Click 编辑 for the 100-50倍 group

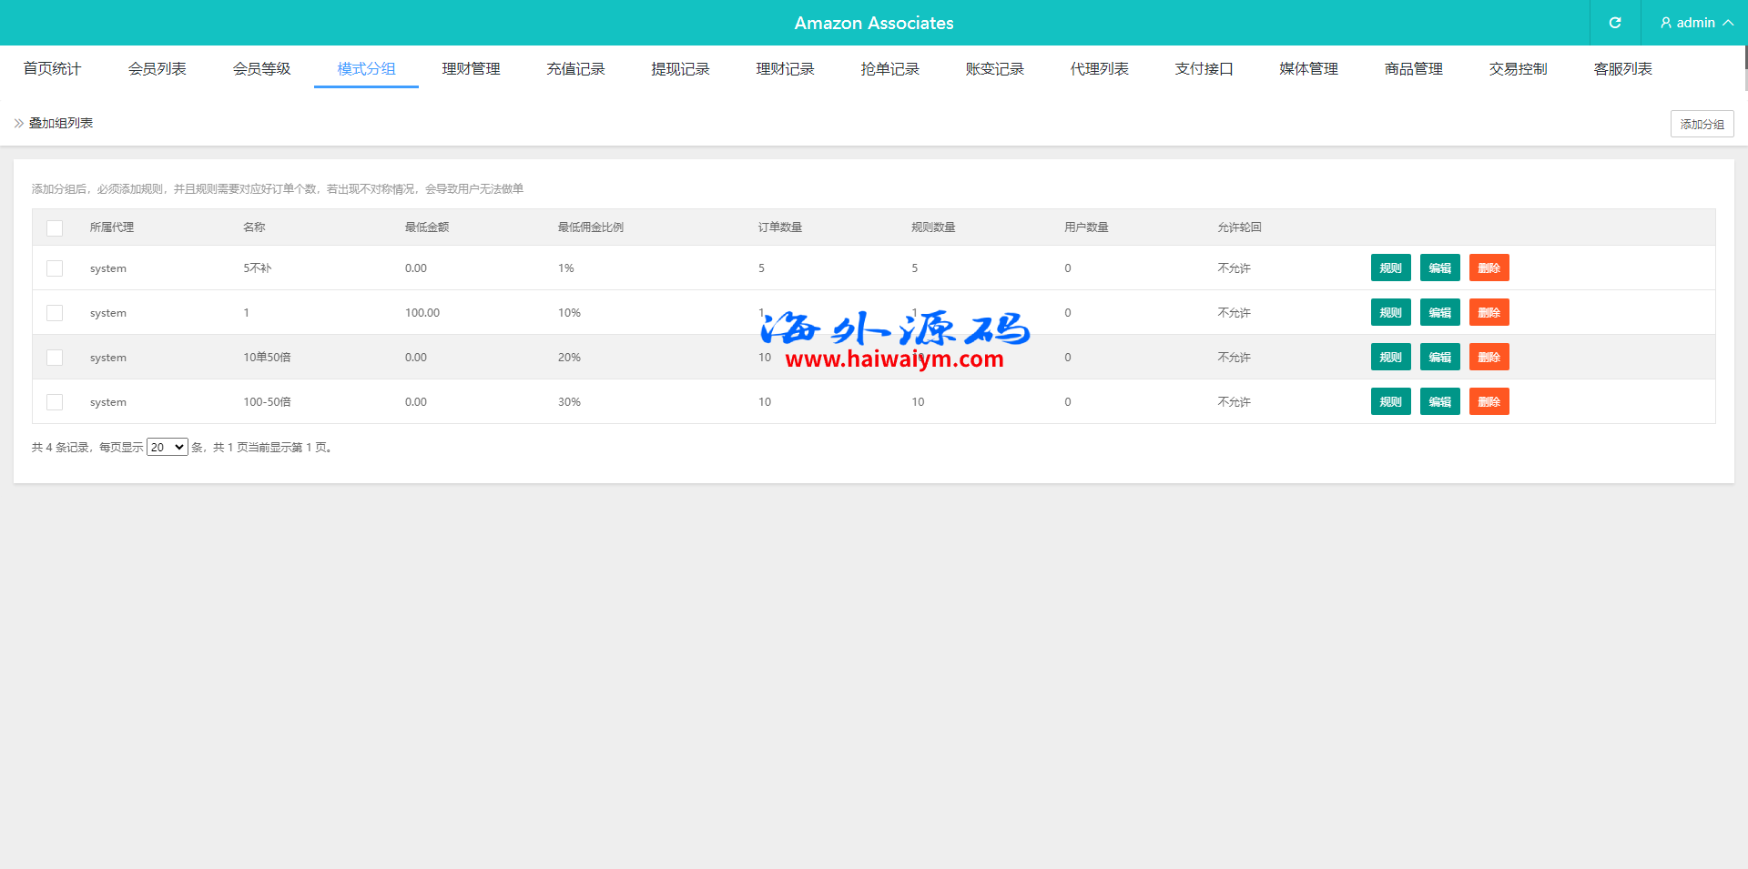[x=1439, y=402]
